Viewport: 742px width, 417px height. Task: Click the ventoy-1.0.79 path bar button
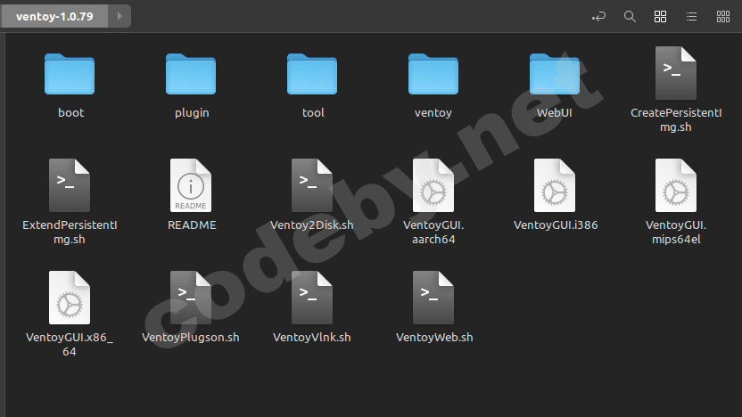pos(54,17)
